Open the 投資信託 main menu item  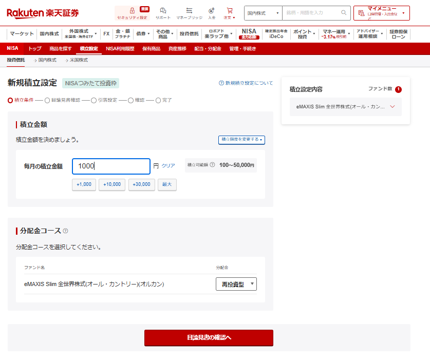[189, 34]
